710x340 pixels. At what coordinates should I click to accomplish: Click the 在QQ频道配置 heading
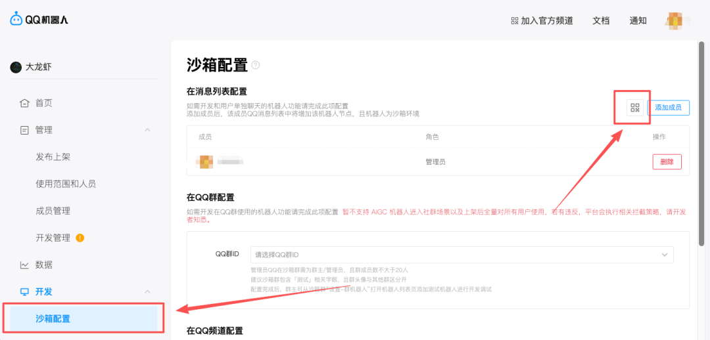(x=214, y=331)
